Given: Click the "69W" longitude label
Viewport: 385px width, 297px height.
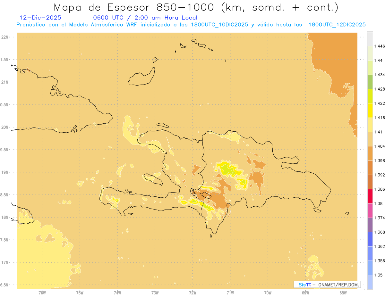Looking at the screenshot, I should coord(305,293).
